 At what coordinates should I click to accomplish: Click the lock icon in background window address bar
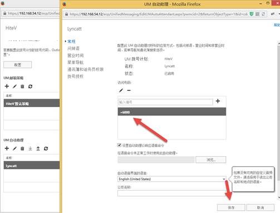pyautogui.click(x=4, y=13)
